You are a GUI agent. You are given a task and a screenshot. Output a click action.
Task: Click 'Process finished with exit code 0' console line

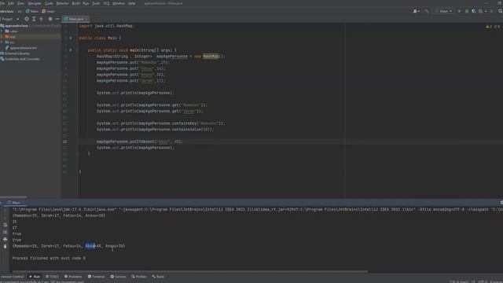tap(49, 258)
